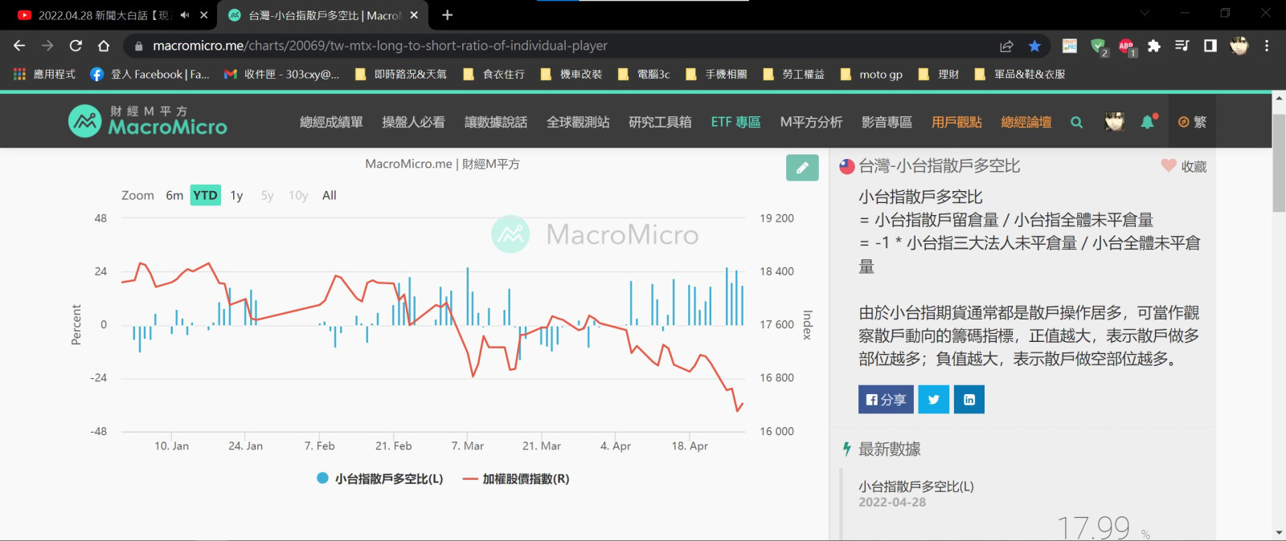Click the heart icon to favorite the chart

point(1168,166)
